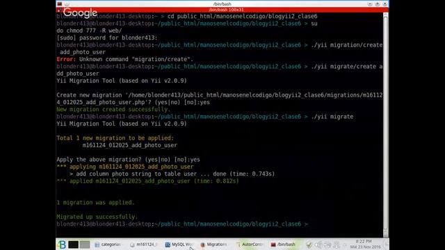
Task: Click the '> add column photo string' output line
Action: pyautogui.click(x=172, y=174)
